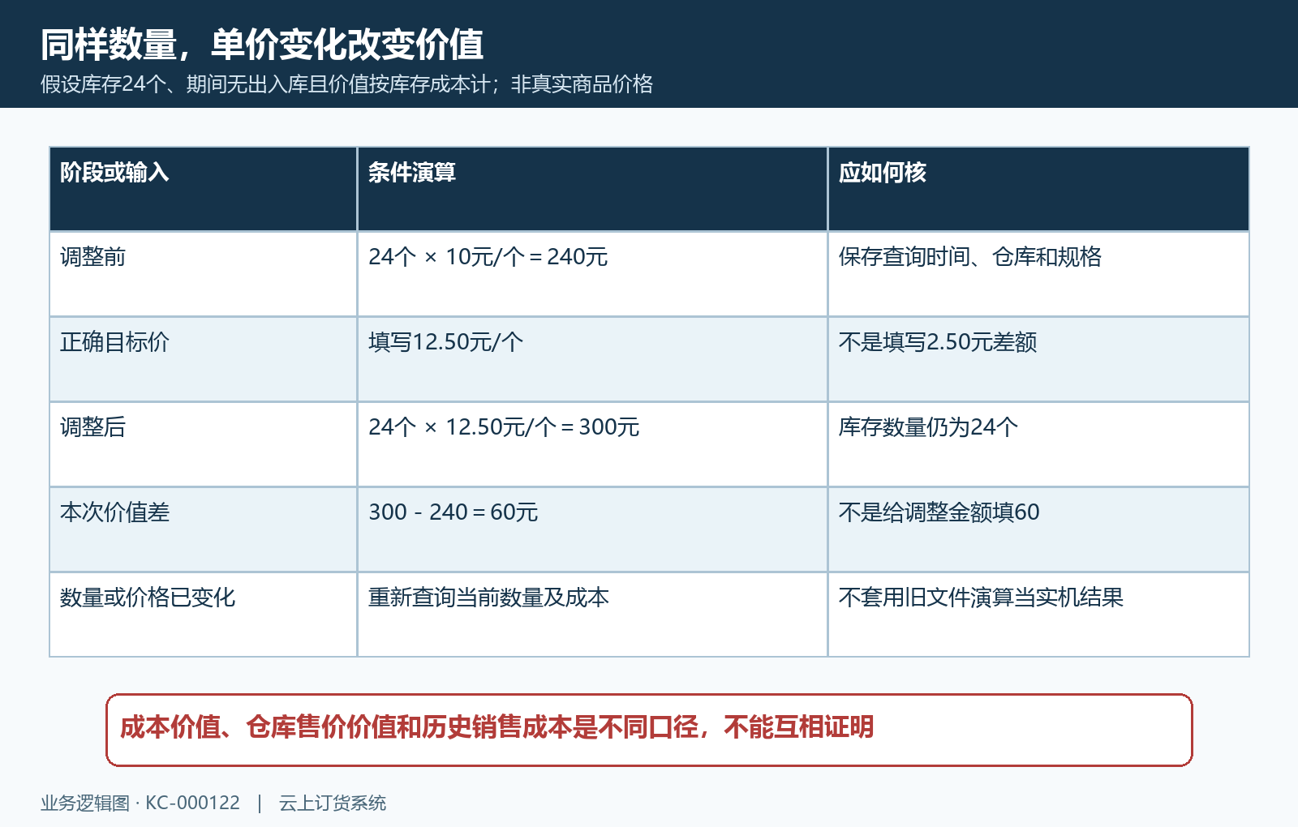Click the column header 条件演算
1298x827 pixels.
(x=592, y=189)
